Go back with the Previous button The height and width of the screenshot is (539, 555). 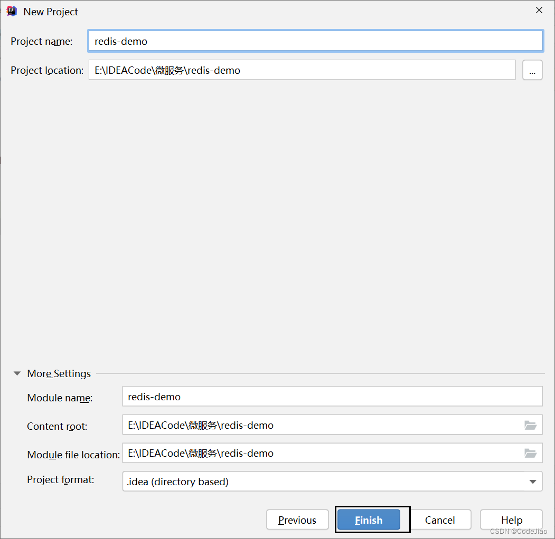pos(297,519)
